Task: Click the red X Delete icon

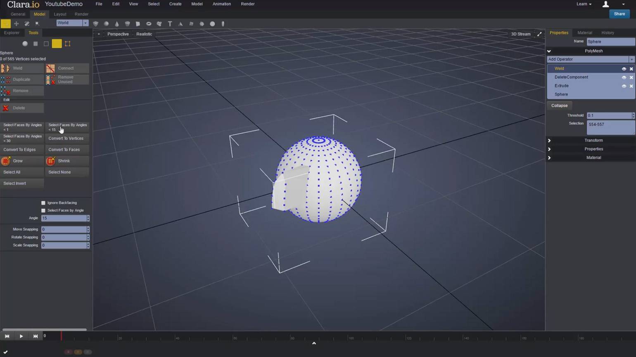Action: click(6, 108)
